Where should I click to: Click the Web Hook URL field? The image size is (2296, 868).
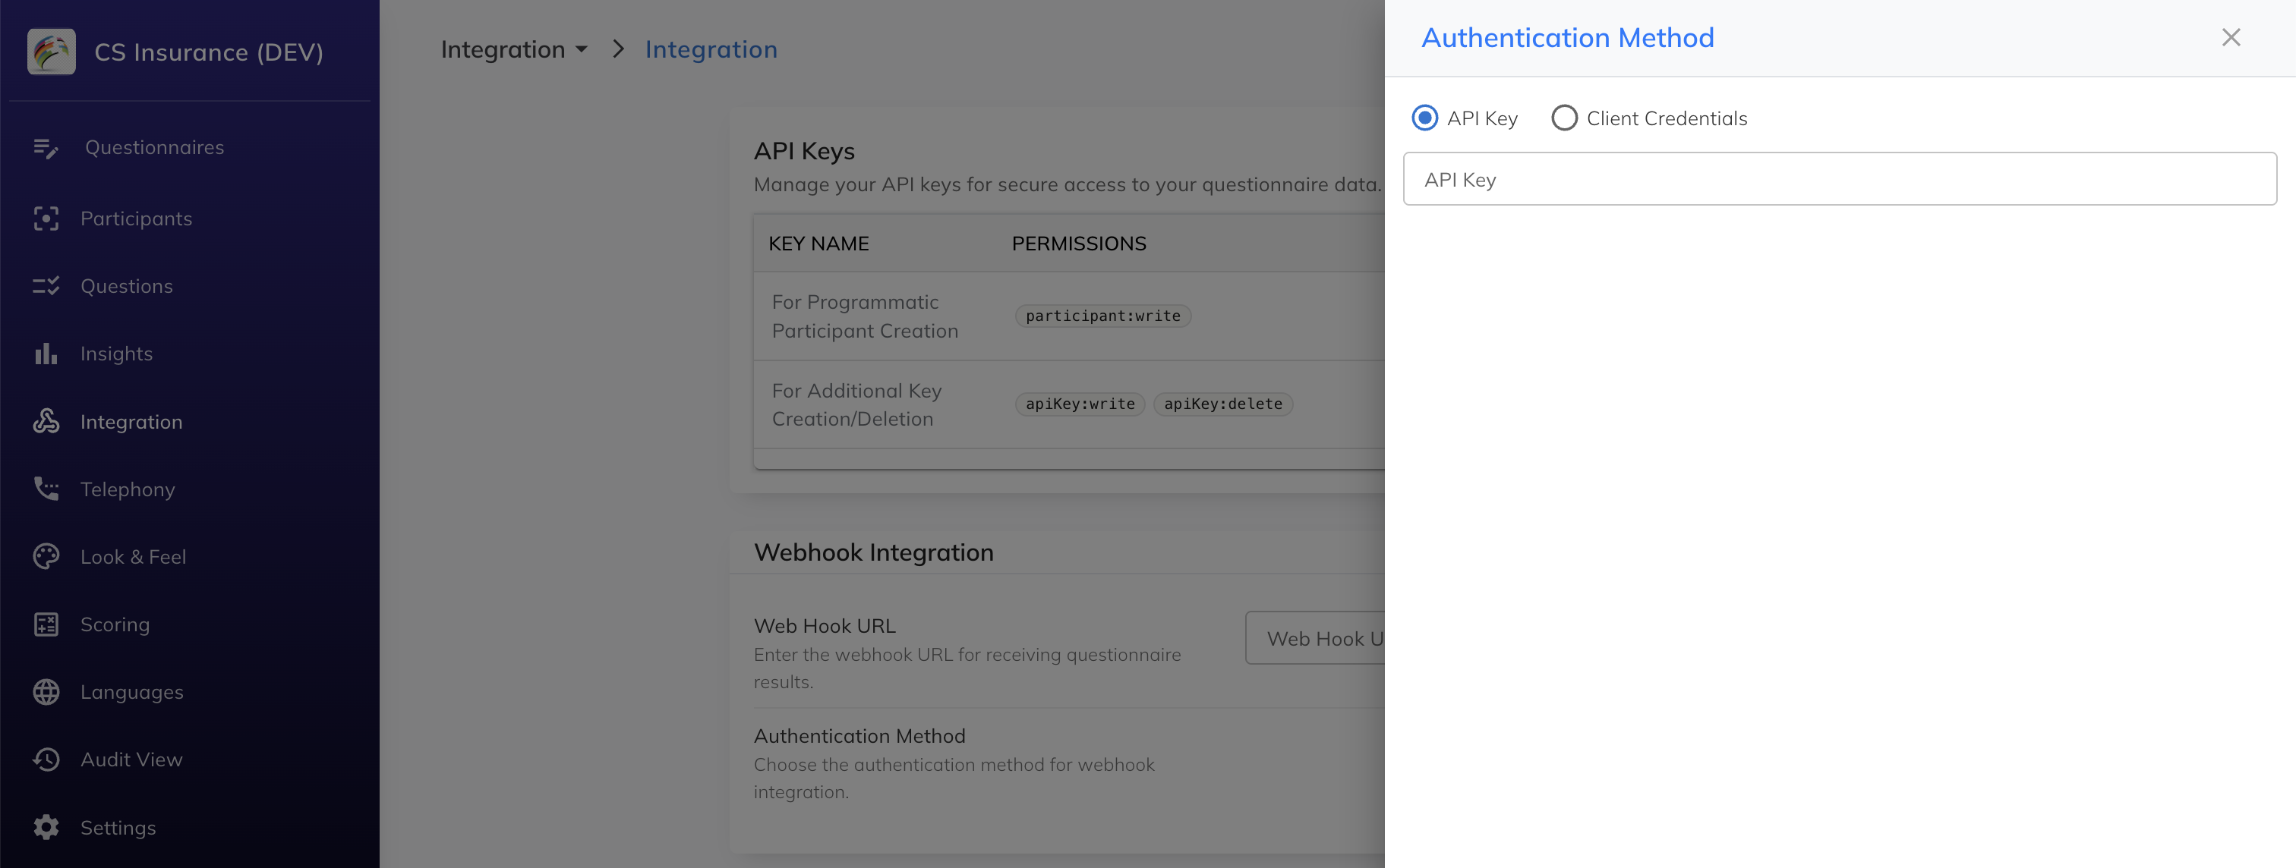[1315, 638]
